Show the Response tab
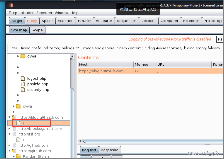This screenshot has width=224, height=159. click(110, 150)
